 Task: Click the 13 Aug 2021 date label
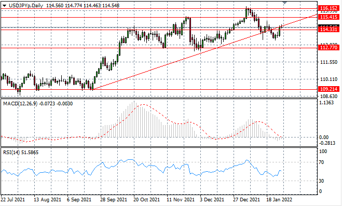(x=48, y=200)
